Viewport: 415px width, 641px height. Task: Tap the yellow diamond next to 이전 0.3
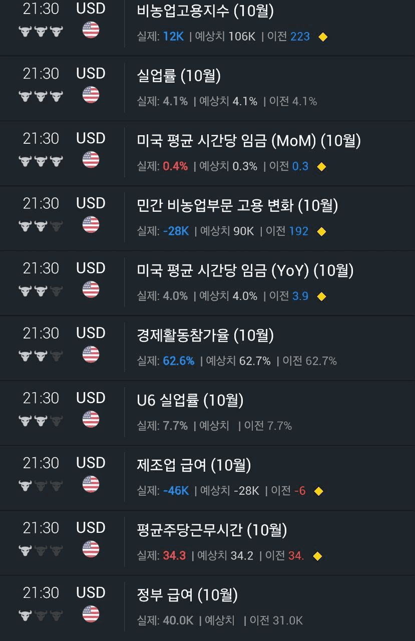coord(321,167)
